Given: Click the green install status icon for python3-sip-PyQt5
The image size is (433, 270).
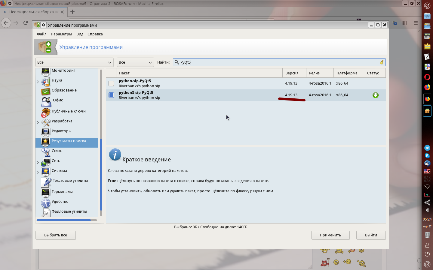Looking at the screenshot, I should pyautogui.click(x=376, y=95).
